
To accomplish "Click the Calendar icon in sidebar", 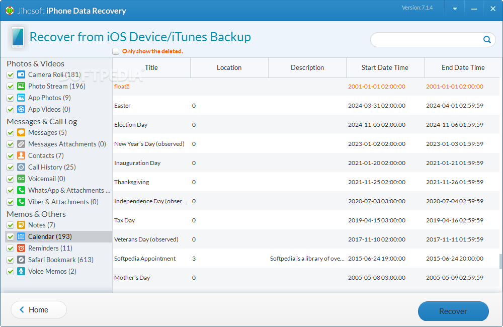I will pyautogui.click(x=21, y=236).
